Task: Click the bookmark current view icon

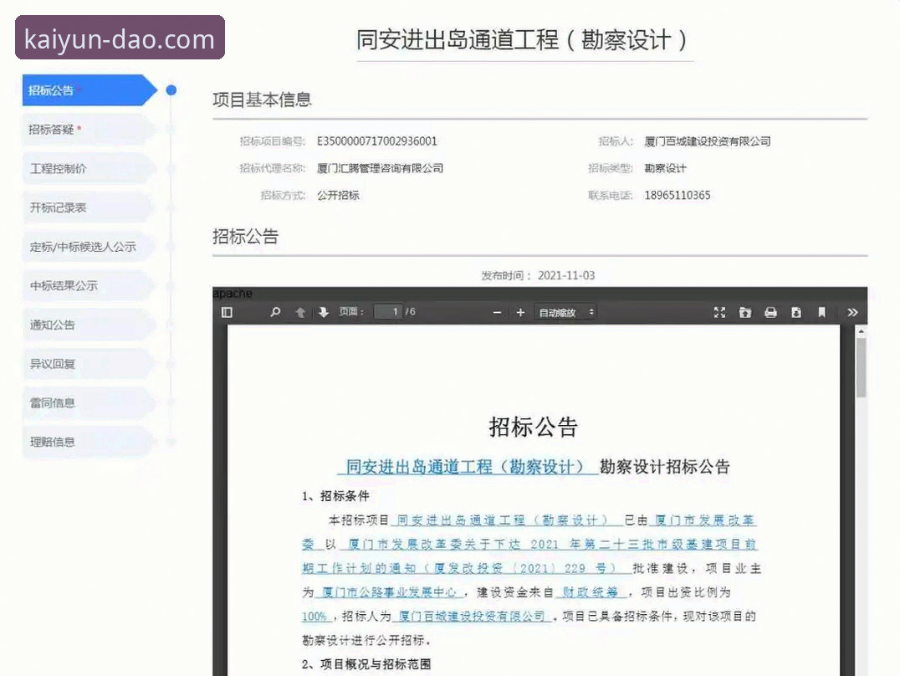Action: click(x=821, y=312)
